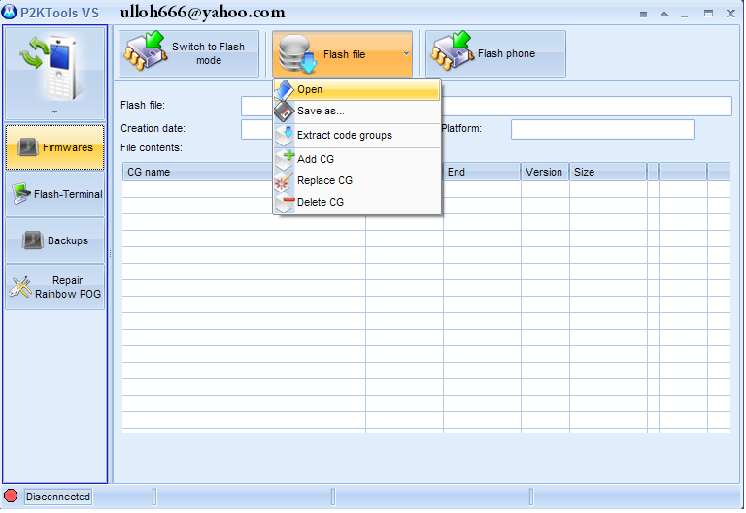Select Extract code groups menu entry
Viewport: 746px width, 513px height.
tap(356, 136)
